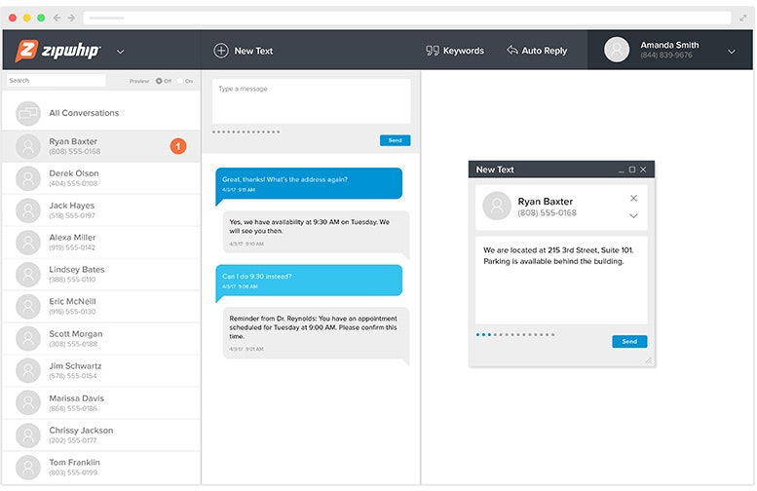Click the Search contacts field
This screenshot has height=491, width=757.
tap(56, 81)
